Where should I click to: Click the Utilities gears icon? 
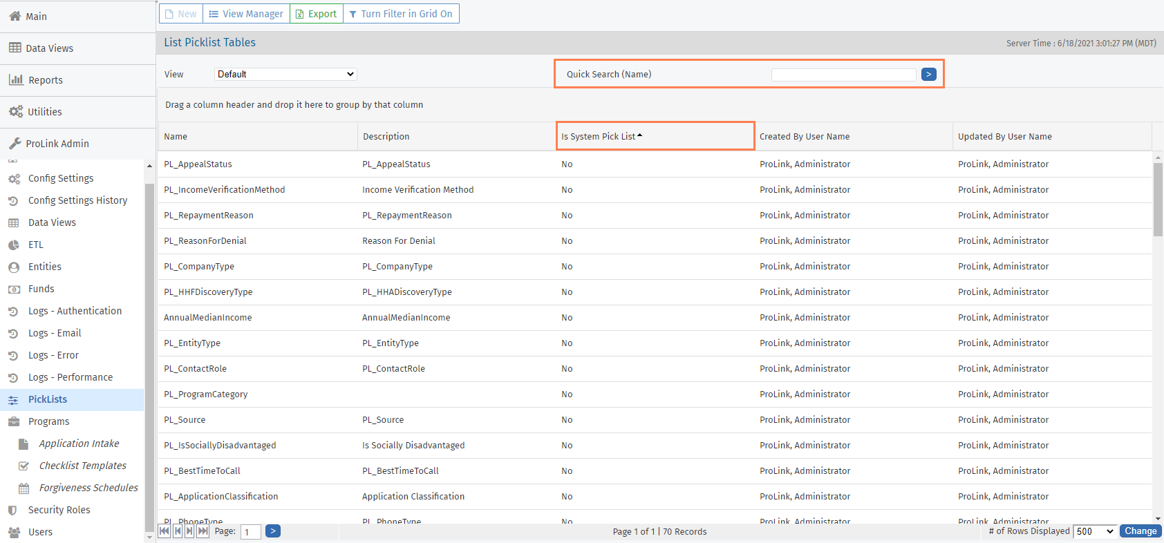coord(15,111)
